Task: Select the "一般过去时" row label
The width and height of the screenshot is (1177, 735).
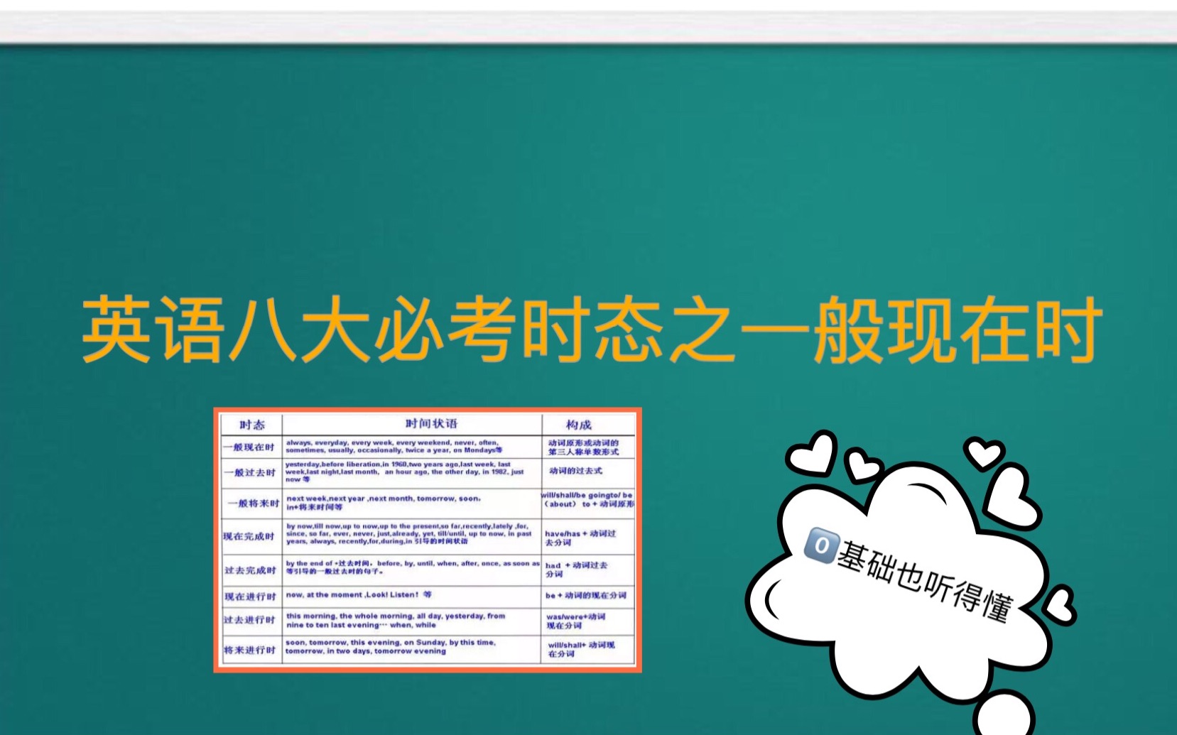Action: 251,473
